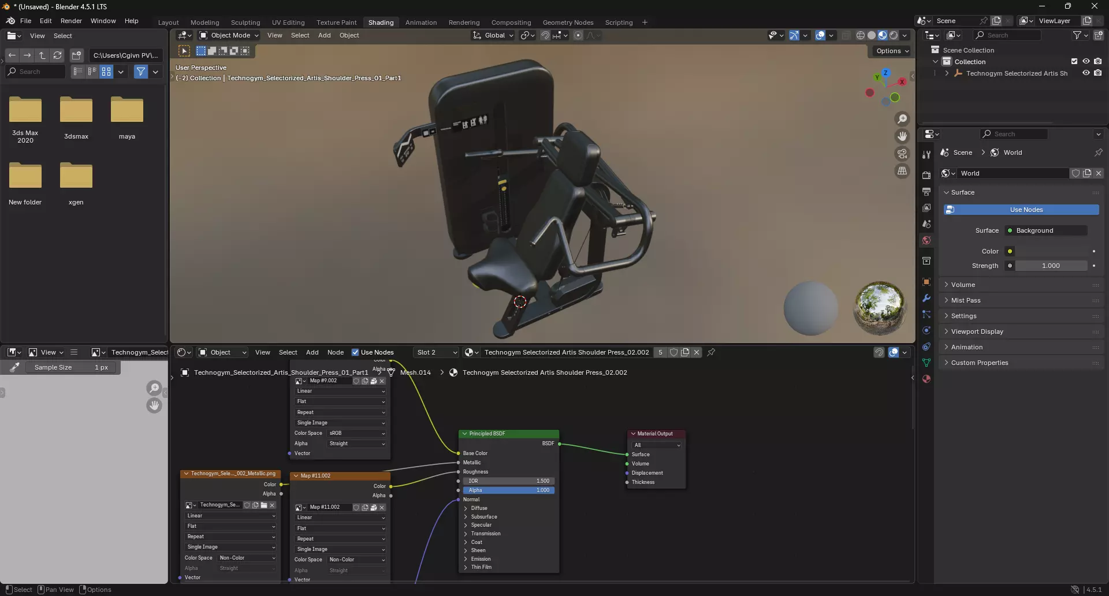Open the Node menu in node editor

(x=336, y=352)
